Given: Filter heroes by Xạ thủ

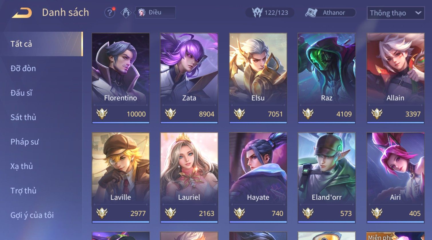Looking at the screenshot, I should click(x=22, y=166).
